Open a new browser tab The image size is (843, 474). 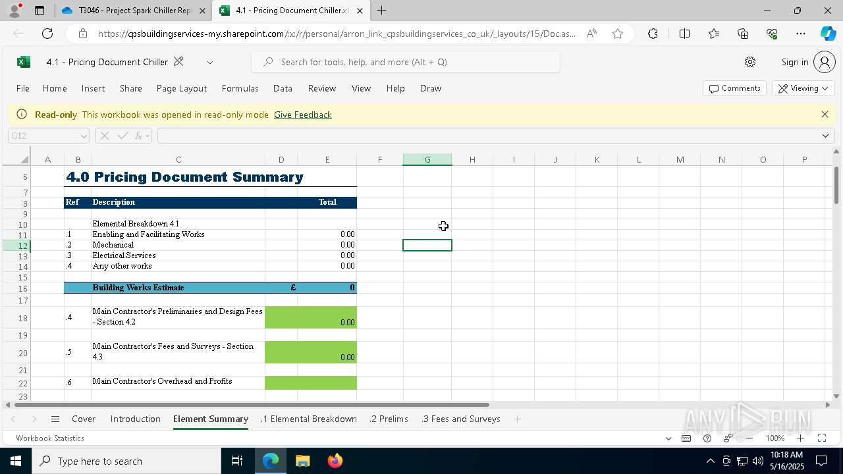pyautogui.click(x=381, y=11)
